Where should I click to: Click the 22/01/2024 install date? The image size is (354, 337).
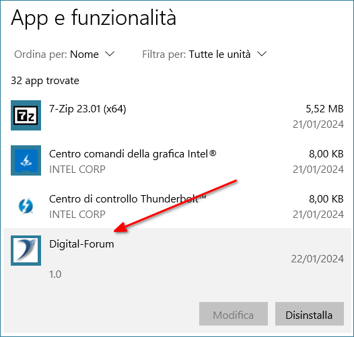tap(318, 259)
